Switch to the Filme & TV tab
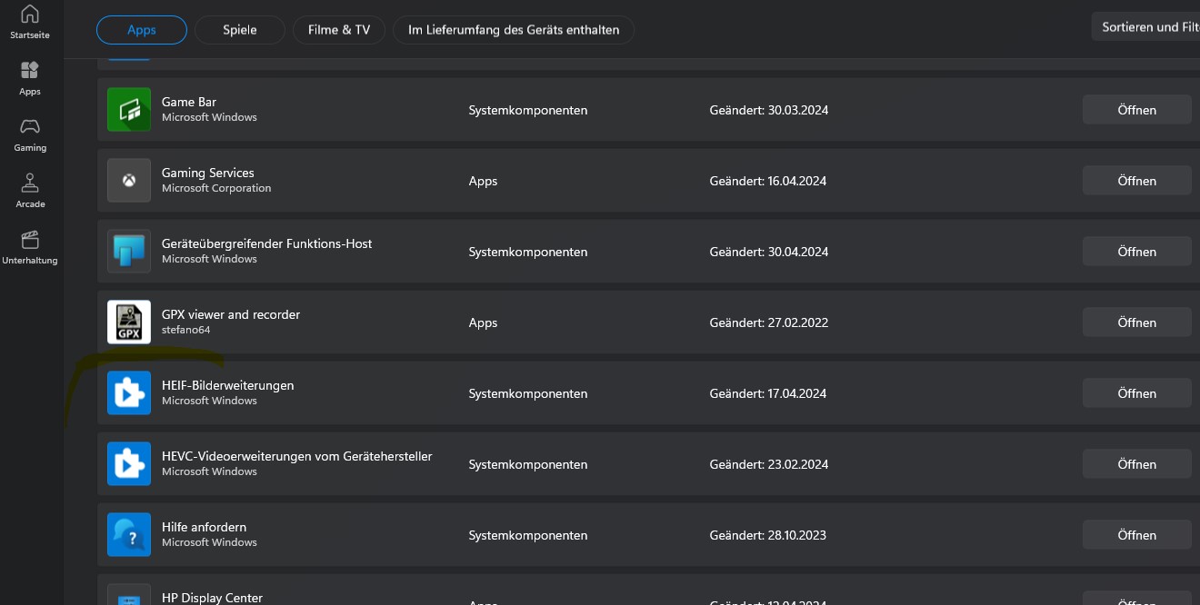 pyautogui.click(x=339, y=30)
